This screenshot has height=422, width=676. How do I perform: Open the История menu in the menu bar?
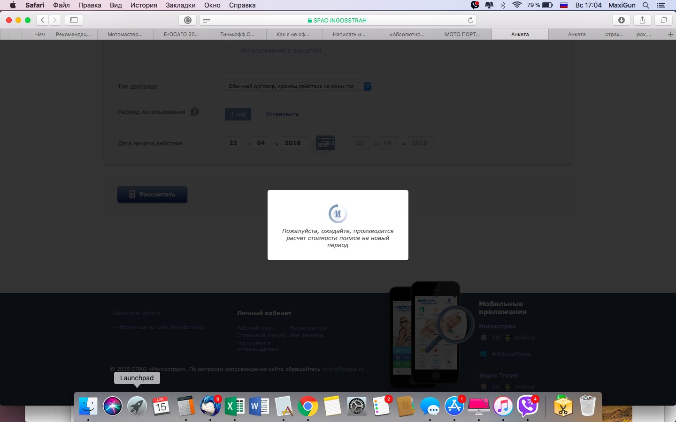point(144,5)
